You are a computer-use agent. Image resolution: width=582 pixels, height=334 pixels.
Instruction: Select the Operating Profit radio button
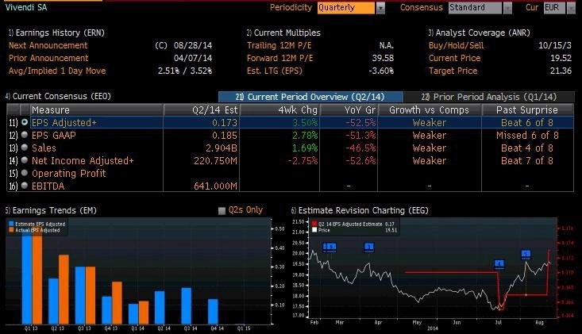coord(25,173)
